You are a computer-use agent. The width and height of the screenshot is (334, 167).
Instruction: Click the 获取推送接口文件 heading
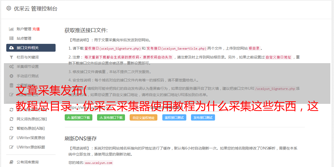click(86, 30)
